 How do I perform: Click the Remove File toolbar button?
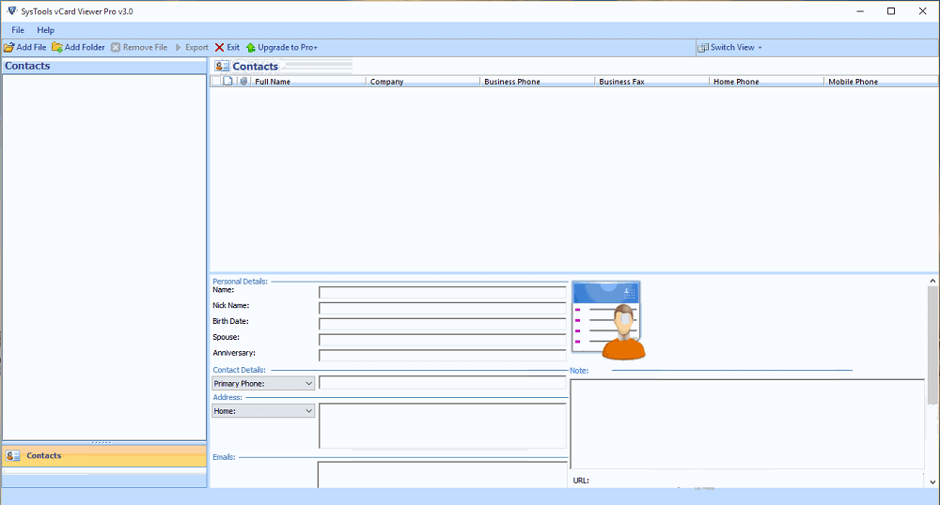[x=139, y=47]
